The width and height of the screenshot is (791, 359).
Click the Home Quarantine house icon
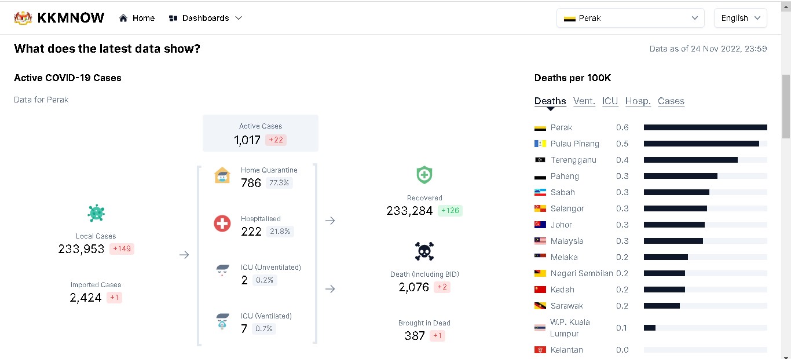coord(222,175)
